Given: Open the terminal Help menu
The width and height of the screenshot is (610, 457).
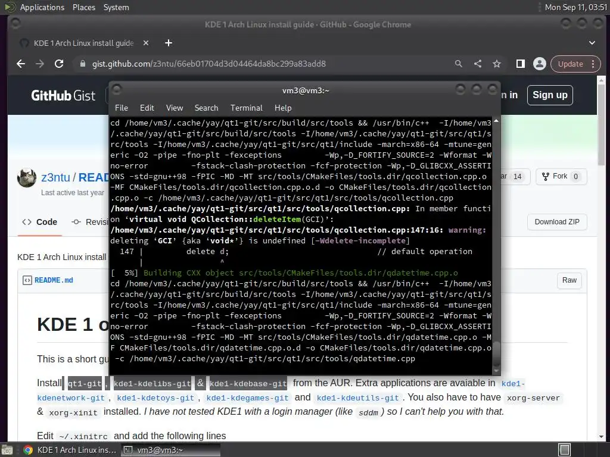Looking at the screenshot, I should (x=283, y=108).
